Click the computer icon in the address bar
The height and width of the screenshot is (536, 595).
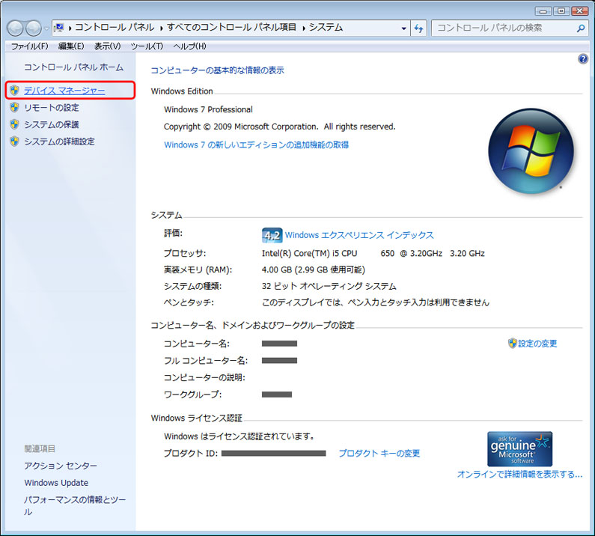(x=59, y=28)
